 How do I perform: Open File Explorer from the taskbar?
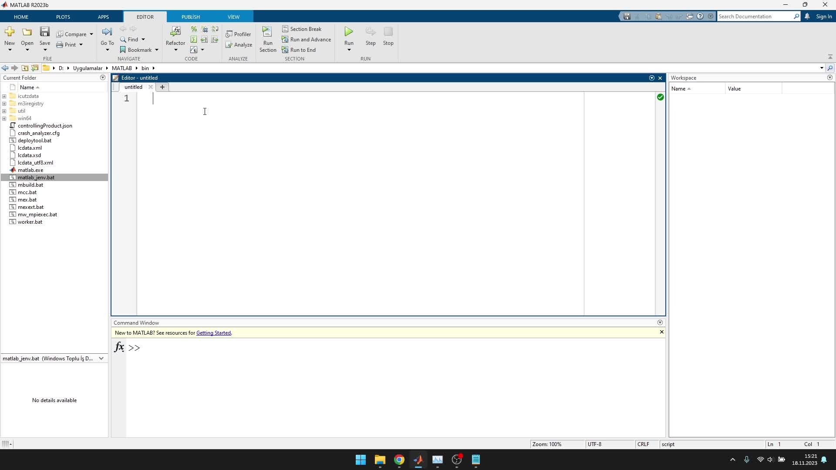tap(380, 460)
